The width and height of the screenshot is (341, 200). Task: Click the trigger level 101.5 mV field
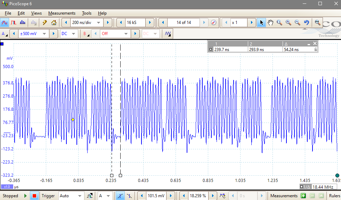[156, 196]
